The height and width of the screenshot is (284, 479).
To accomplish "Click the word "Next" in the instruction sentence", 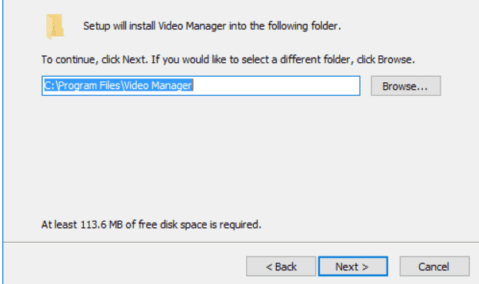I will [x=134, y=59].
